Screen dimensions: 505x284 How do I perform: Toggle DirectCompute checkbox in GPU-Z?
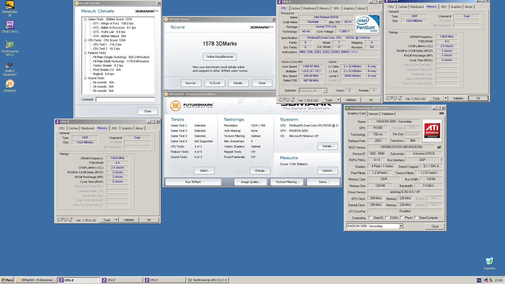coord(416,218)
